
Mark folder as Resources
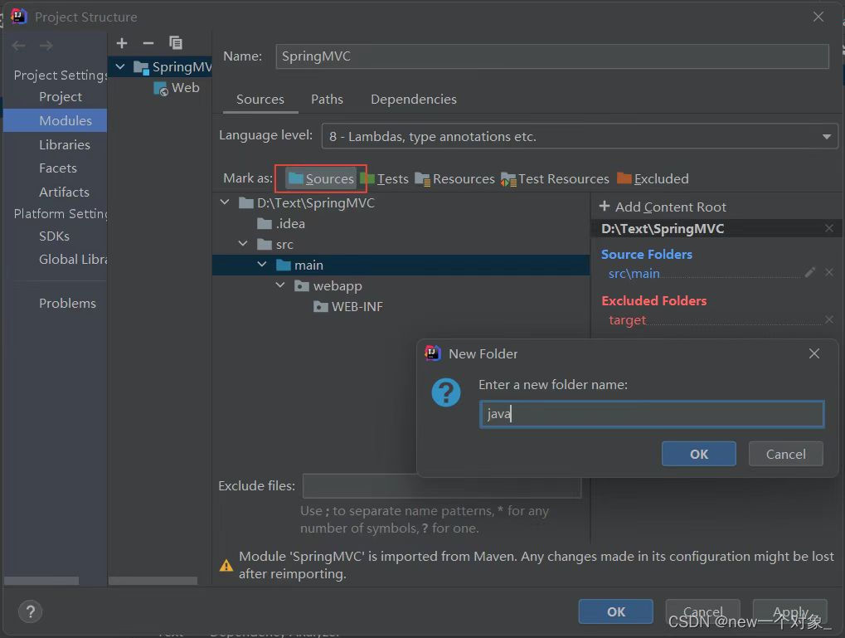coord(454,178)
